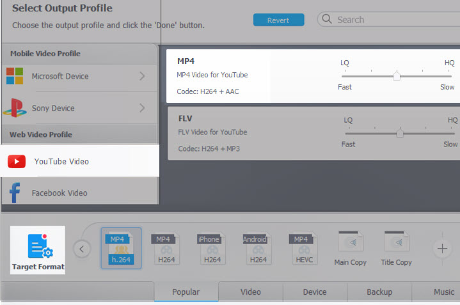Open Microsoft Device profile list
This screenshot has width=460, height=305.
coord(80,76)
